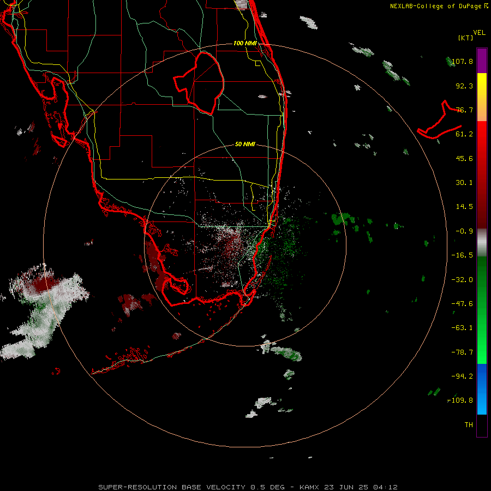Click the 30.1 legend value
This screenshot has width=491, height=491.
[x=464, y=183]
